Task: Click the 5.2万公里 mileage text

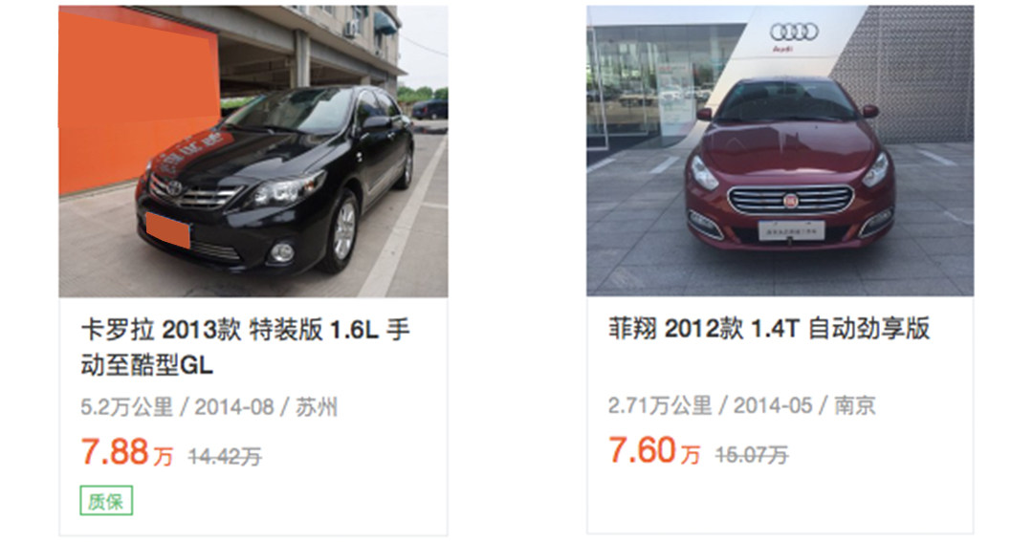Action: pos(126,407)
